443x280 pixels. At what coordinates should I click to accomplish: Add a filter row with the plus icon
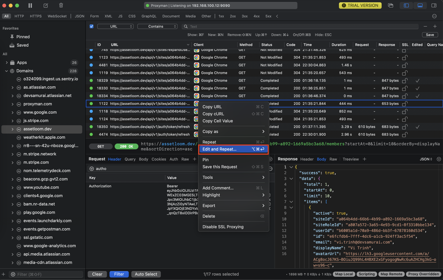pos(435,26)
